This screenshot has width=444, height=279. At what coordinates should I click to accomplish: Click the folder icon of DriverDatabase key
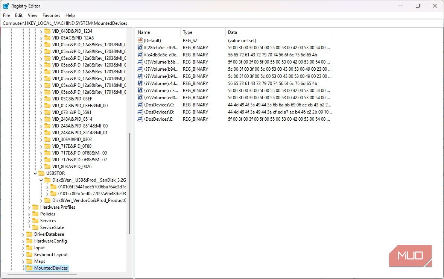coord(29,234)
